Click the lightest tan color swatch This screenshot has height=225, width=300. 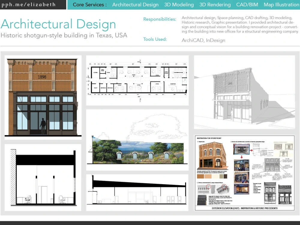pos(215,176)
